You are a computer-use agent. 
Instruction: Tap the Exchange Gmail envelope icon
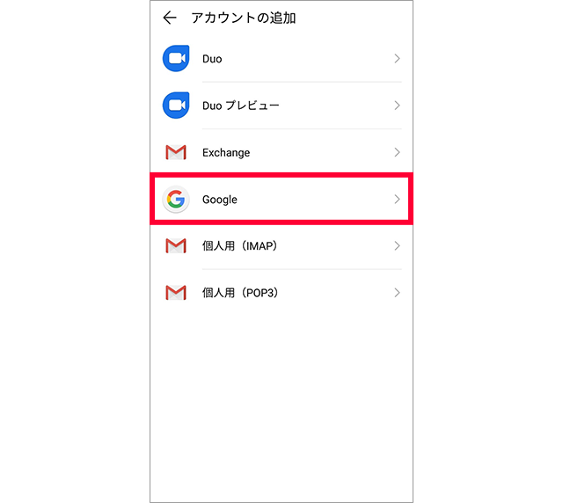click(x=176, y=152)
